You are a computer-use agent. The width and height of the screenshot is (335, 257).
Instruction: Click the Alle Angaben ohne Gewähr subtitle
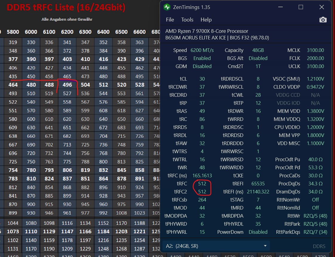coord(67,19)
